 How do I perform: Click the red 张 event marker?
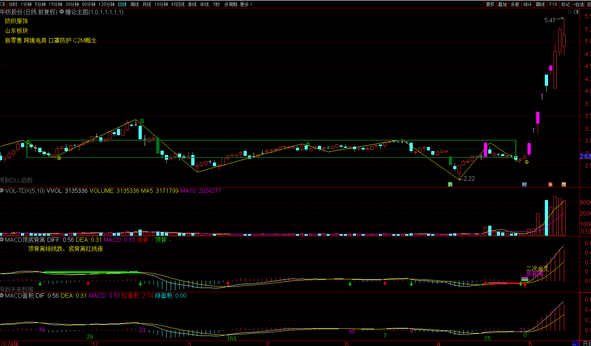pos(550,184)
